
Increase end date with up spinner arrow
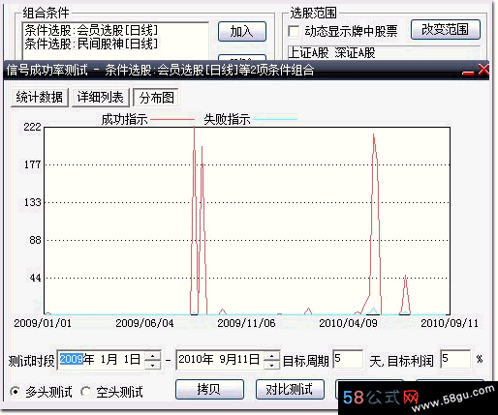(272, 356)
